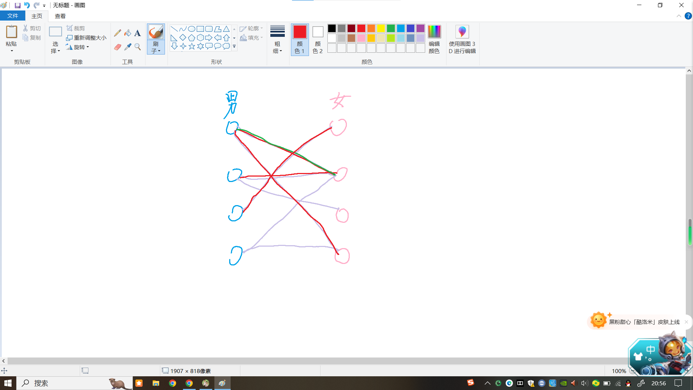Click the Redo icon in title bar
Viewport: 693px width, 390px height.
click(x=36, y=5)
